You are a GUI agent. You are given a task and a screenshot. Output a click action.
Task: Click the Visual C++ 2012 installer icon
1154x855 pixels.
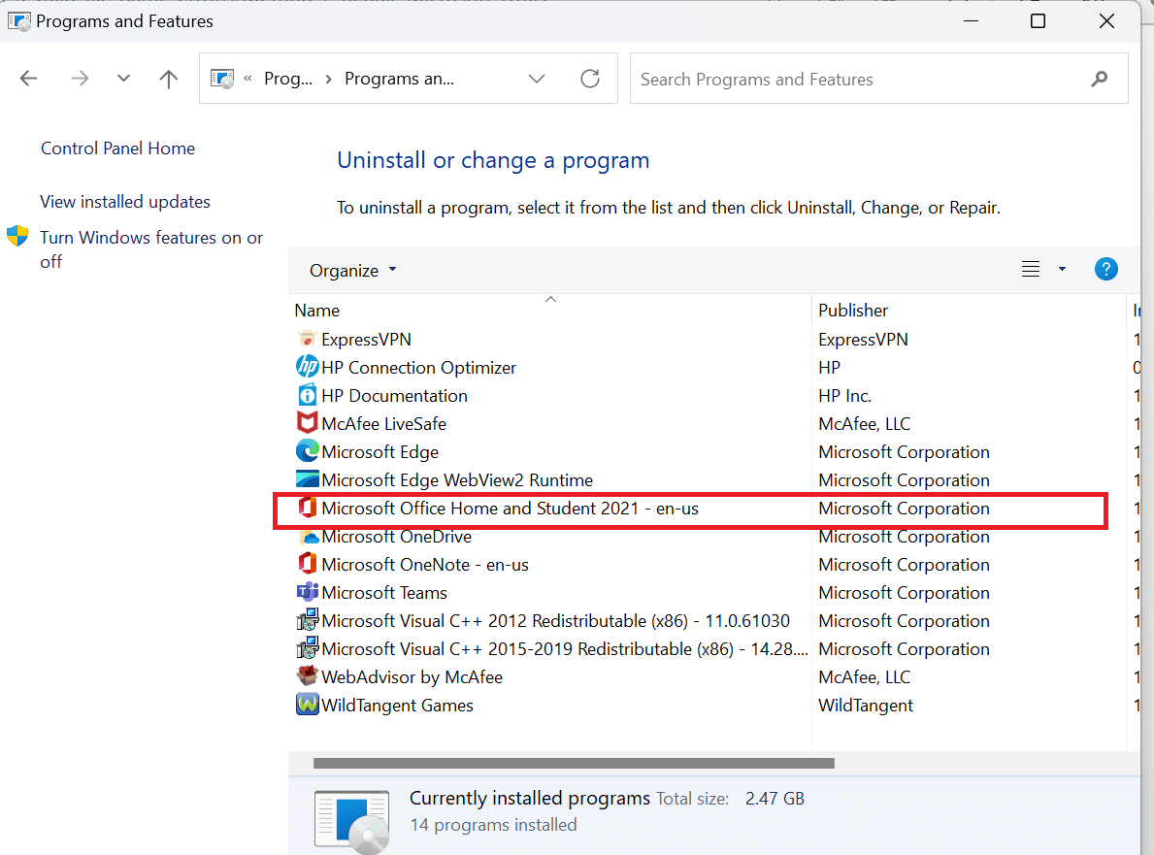(x=307, y=619)
